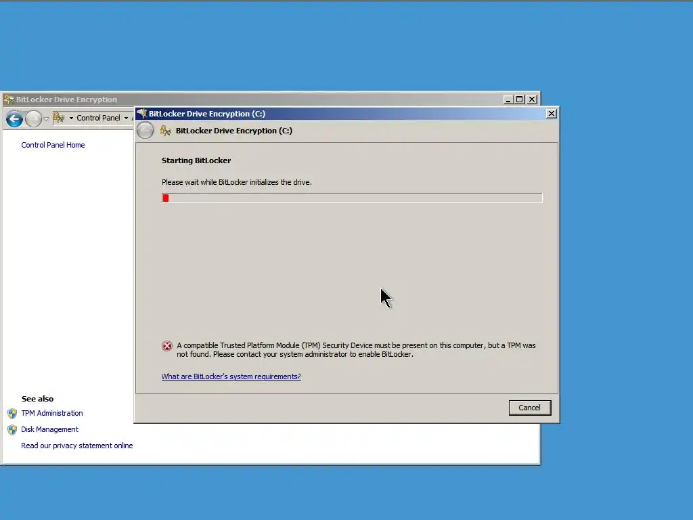This screenshot has height=520, width=693.
Task: Click the 'Please wait while BitLocker initializes' text
Action: (x=236, y=182)
